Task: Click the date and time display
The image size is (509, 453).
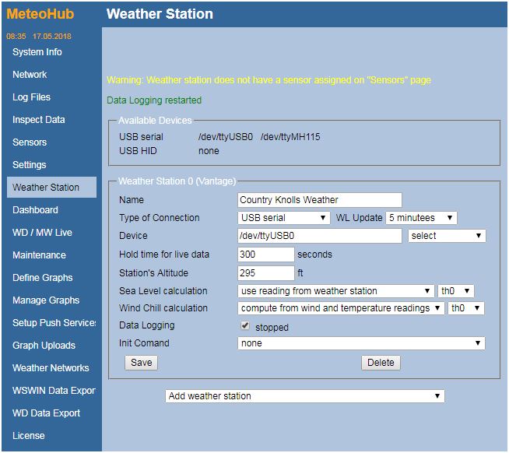Action: pos(39,36)
